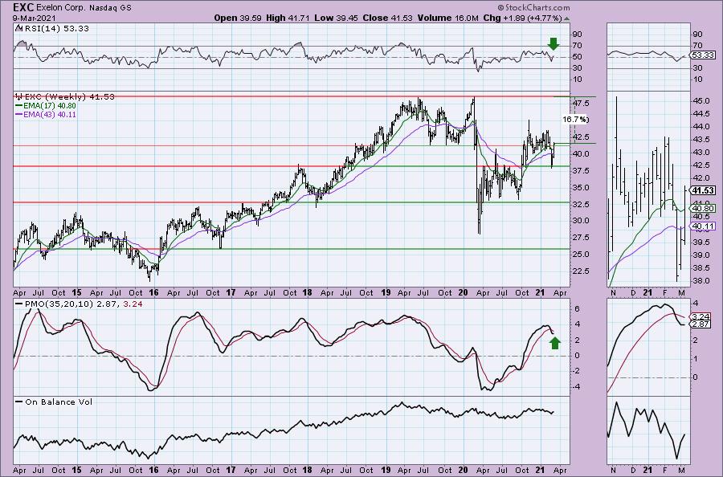Click the Chg +1.89 (+4.77%) value
This screenshot has height=477, width=723.
522,18
